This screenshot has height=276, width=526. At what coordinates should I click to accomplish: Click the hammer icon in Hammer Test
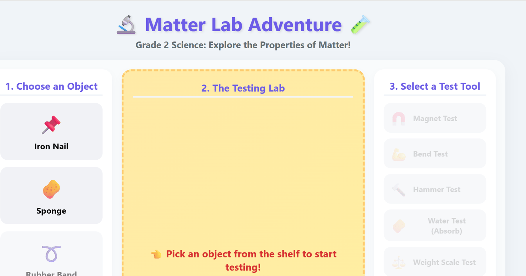(399, 189)
